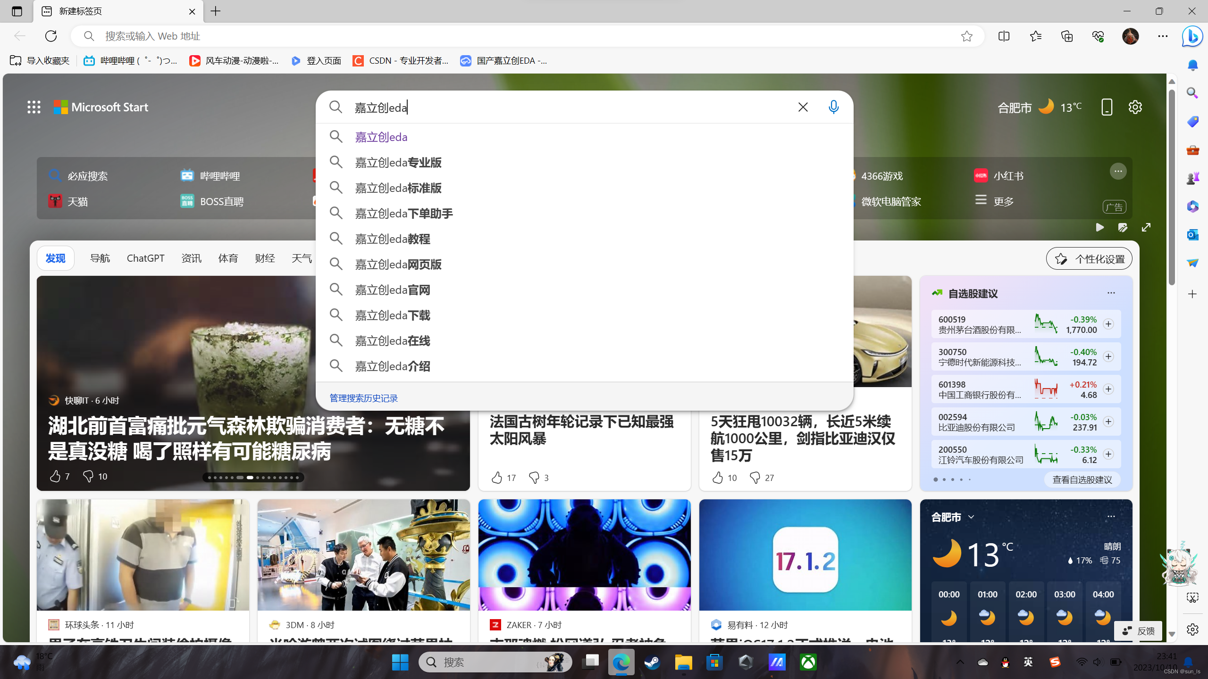
Task: Expand the 合肥市 location dropdown
Action: point(971,517)
